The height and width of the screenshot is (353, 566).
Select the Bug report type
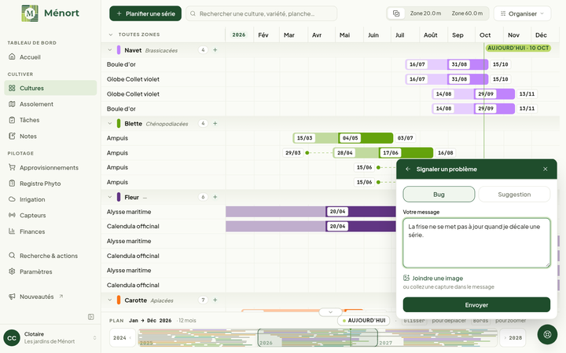tap(439, 195)
